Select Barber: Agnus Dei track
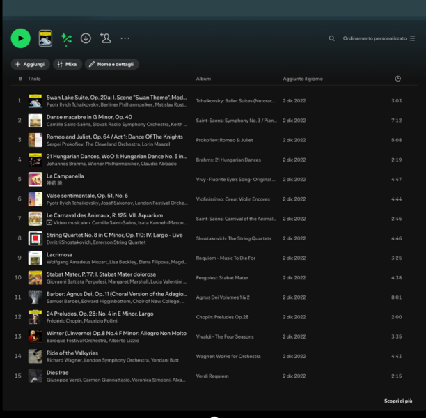Viewport: 426px width, 418px height. pos(116,294)
